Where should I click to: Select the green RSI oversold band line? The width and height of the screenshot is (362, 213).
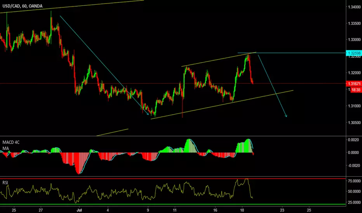tap(173, 204)
